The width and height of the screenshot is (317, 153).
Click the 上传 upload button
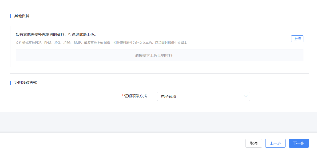[x=297, y=39]
